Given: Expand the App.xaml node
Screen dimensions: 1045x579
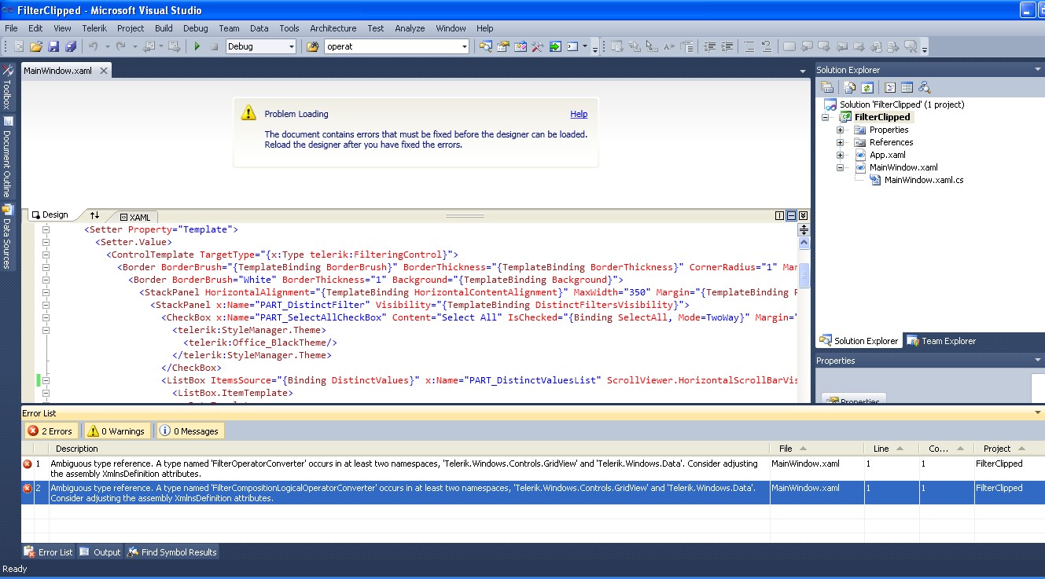Looking at the screenshot, I should tap(841, 155).
